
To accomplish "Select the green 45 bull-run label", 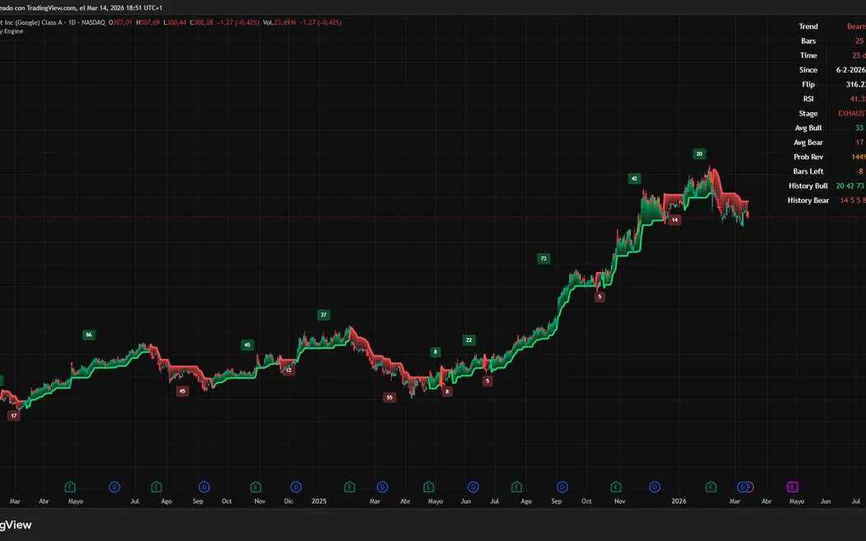I will click(247, 345).
